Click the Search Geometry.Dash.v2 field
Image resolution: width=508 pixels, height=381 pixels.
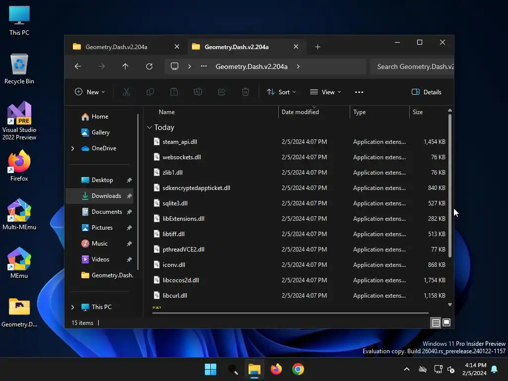pos(412,66)
